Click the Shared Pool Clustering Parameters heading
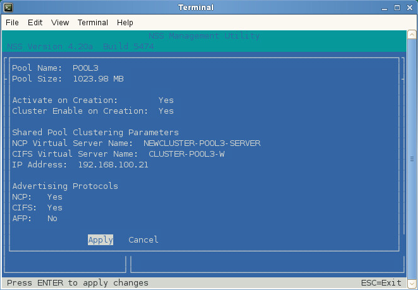 pos(95,132)
